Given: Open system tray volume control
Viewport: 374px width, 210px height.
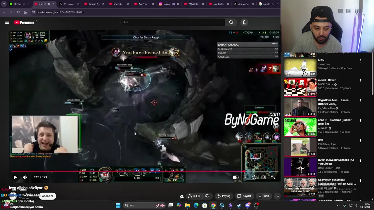Looking at the screenshot, I should [x=356, y=205].
